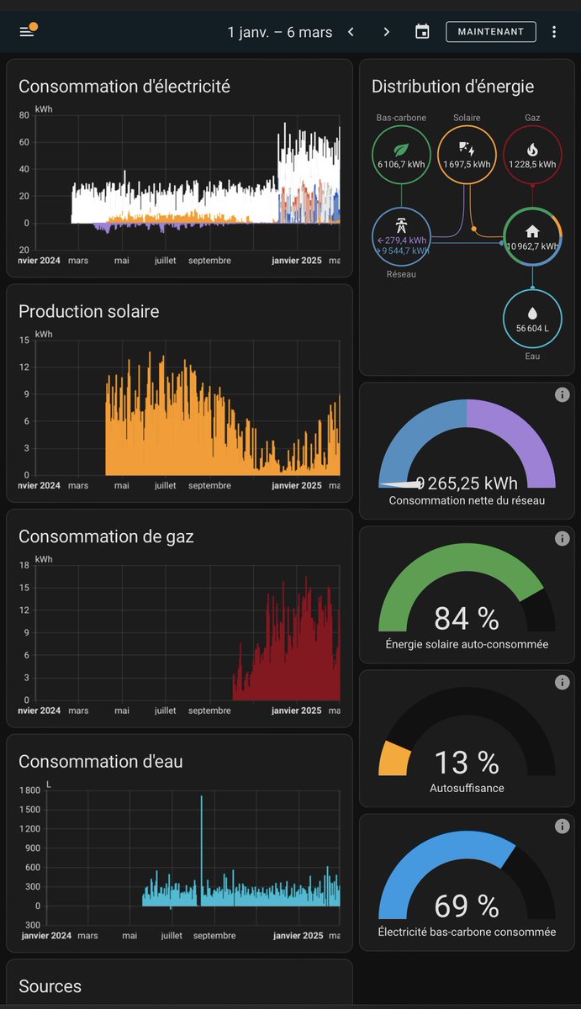This screenshot has width=581, height=1009.
Task: Open the three-dot overflow menu
Action: point(554,32)
